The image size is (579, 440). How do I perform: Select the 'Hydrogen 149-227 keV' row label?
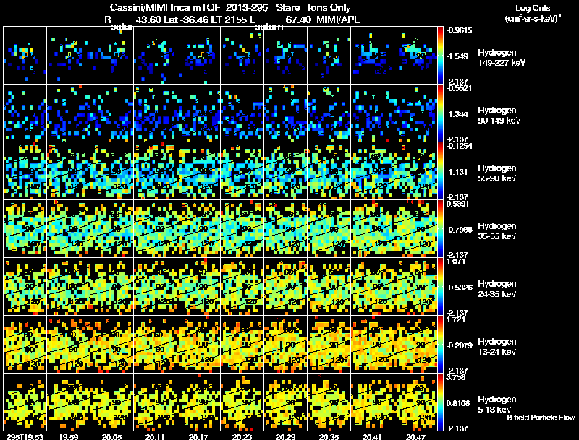[x=501, y=58]
